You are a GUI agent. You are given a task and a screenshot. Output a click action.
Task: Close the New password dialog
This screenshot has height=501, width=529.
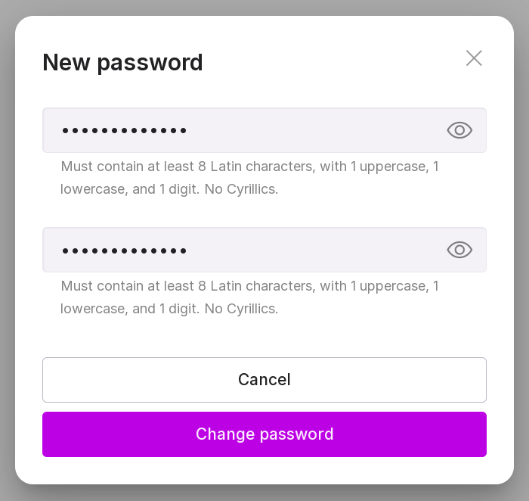pyautogui.click(x=474, y=58)
